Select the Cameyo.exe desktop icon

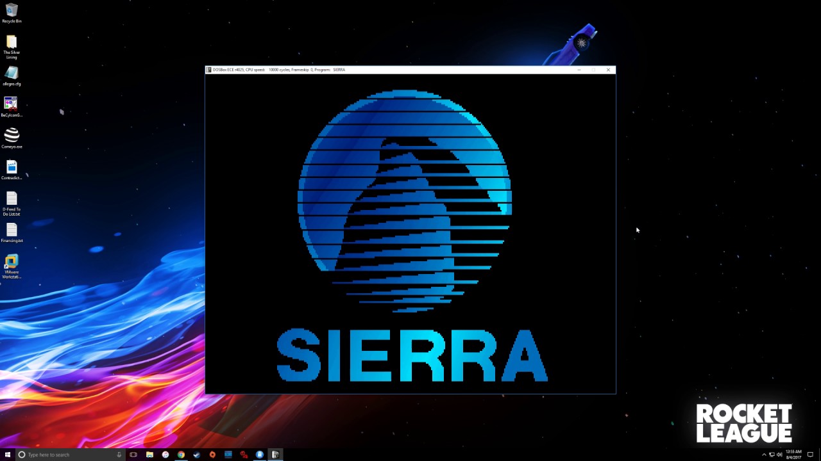point(12,138)
